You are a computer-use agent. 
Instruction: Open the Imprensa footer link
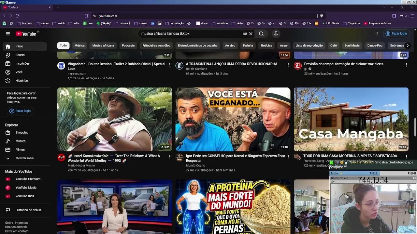(22, 223)
